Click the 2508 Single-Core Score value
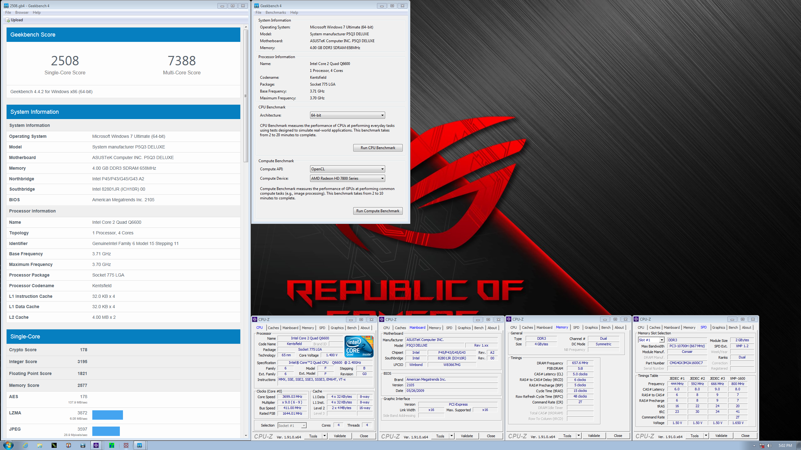This screenshot has height=450, width=801. point(65,61)
